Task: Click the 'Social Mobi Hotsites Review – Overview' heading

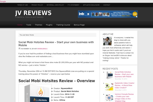Action: 57,81
